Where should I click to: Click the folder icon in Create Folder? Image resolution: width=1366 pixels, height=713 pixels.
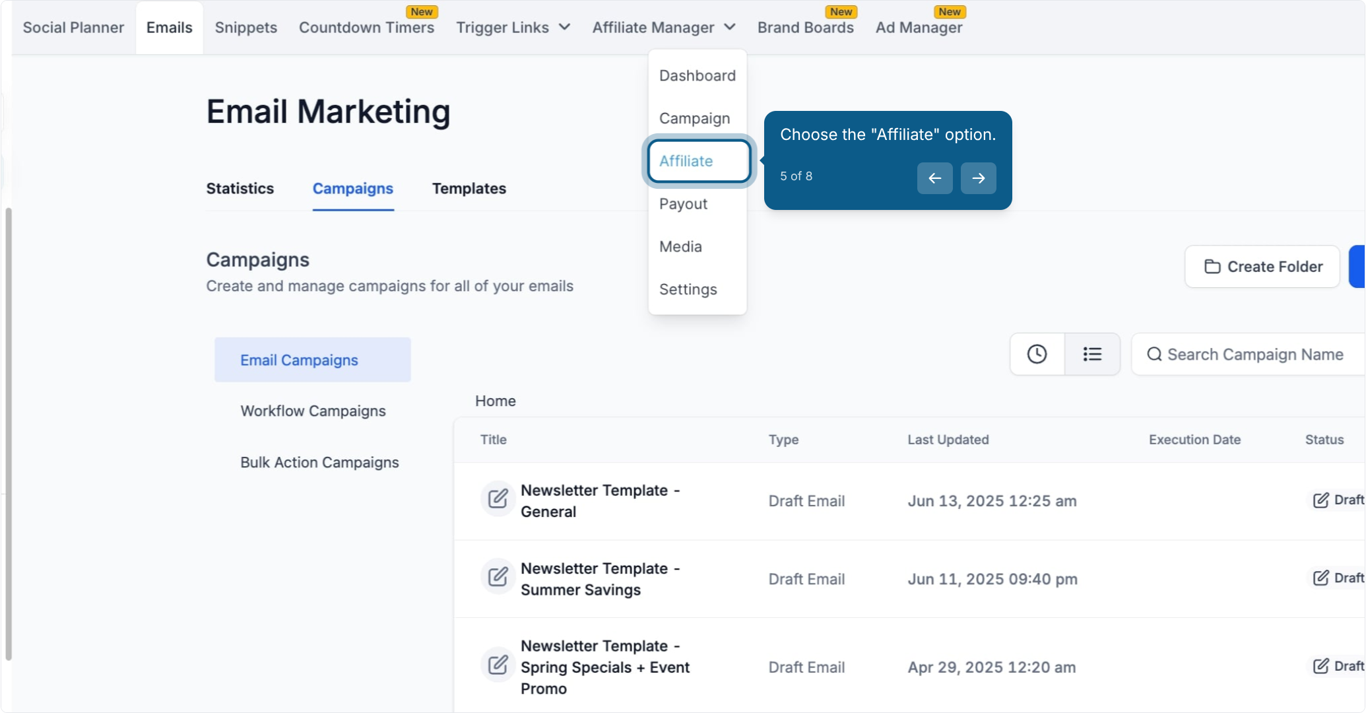click(x=1212, y=267)
